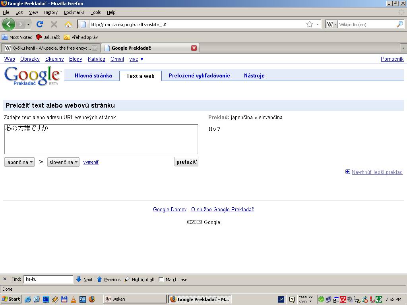Open the JP language bar indicator
407x305 pixels.
[x=281, y=299]
